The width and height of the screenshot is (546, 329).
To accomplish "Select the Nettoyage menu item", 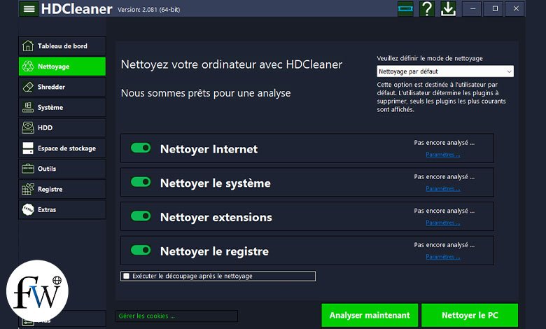I will point(62,66).
